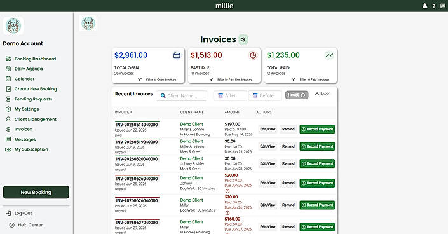Edit/View invoice INV-20260627040000

coord(268,227)
